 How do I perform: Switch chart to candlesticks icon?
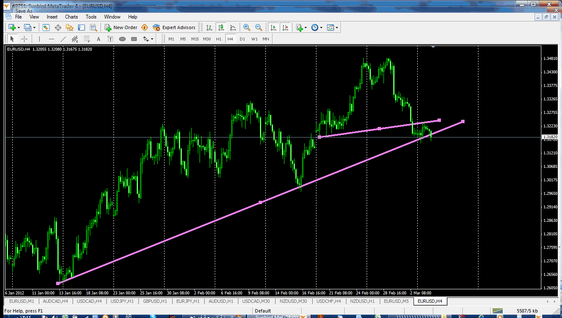221,27
